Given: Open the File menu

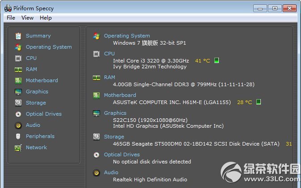Looking at the screenshot, I should [x=11, y=18].
